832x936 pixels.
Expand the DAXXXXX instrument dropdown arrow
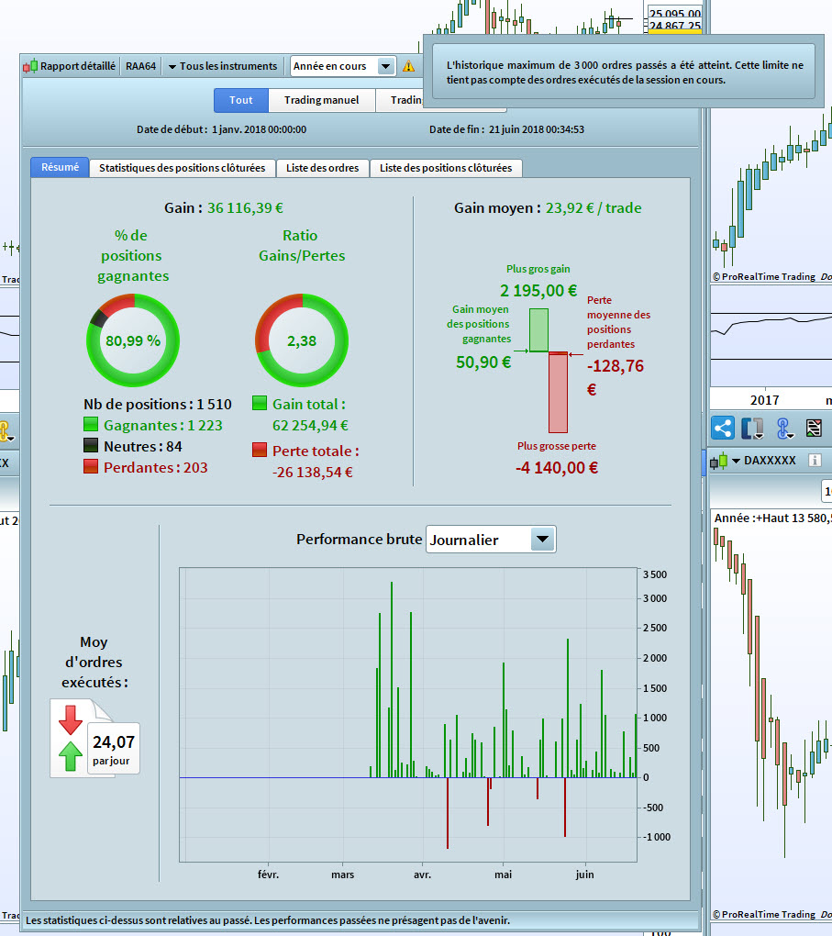[736, 461]
